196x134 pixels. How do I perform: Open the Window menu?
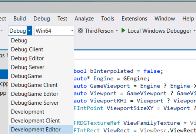click(165, 19)
